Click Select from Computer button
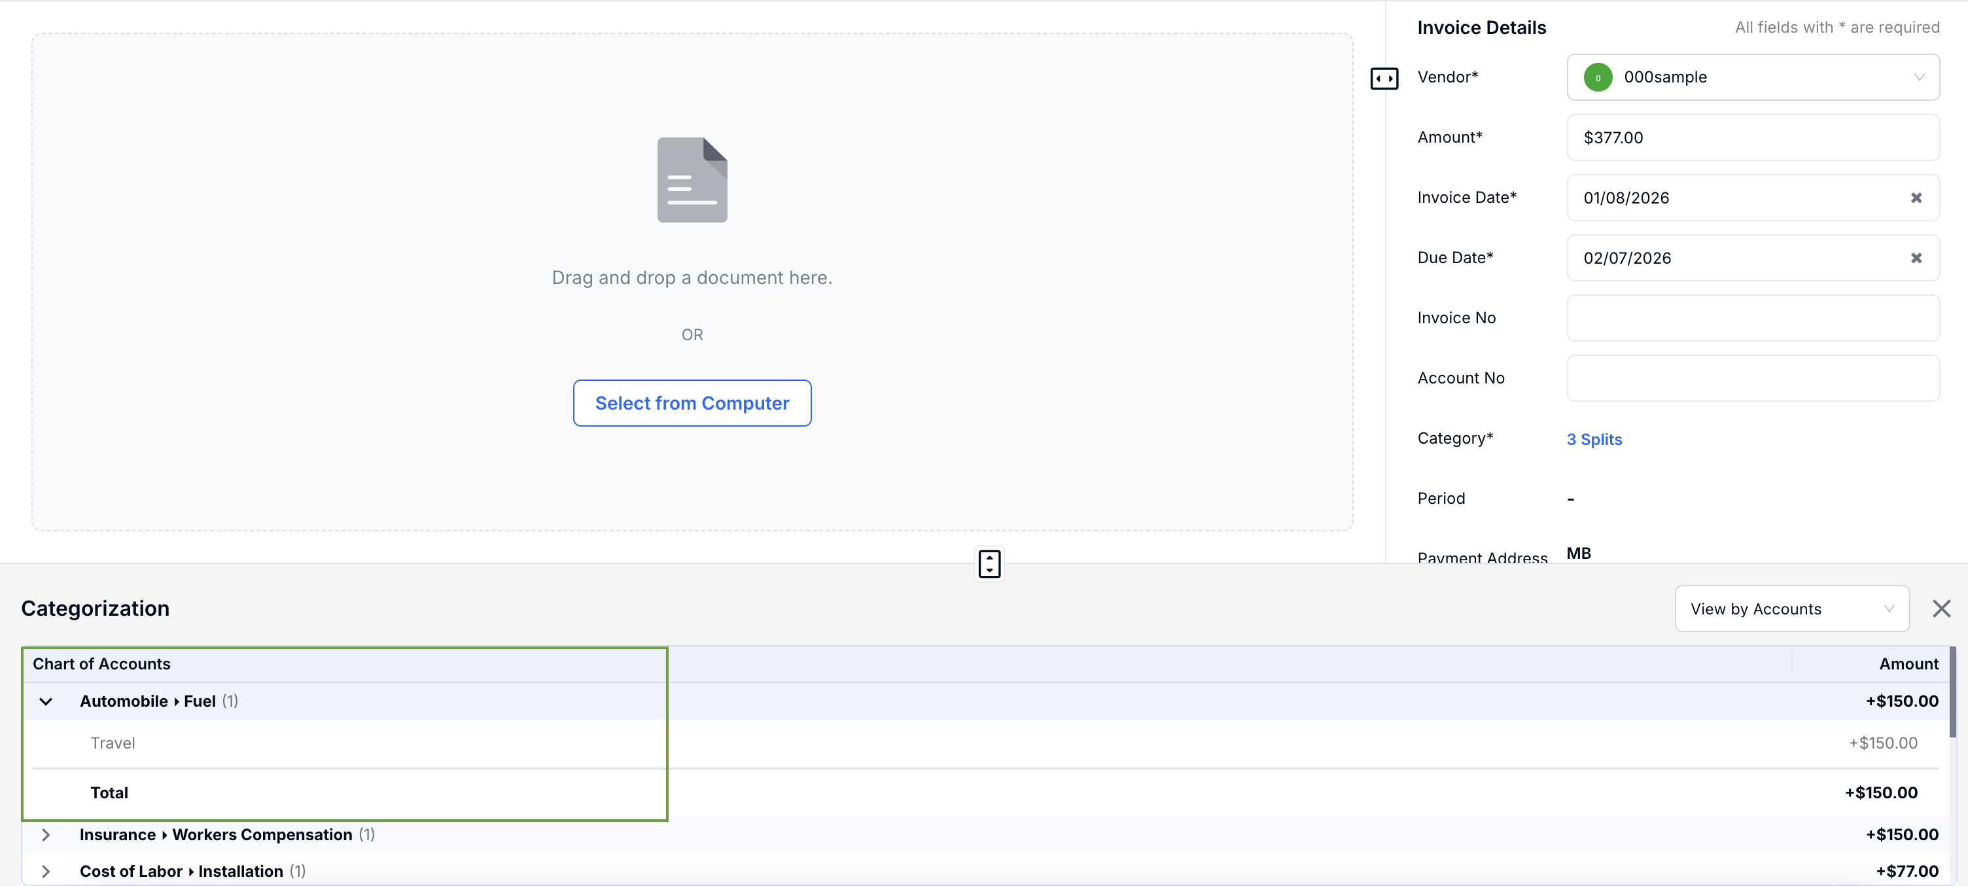 click(x=692, y=403)
